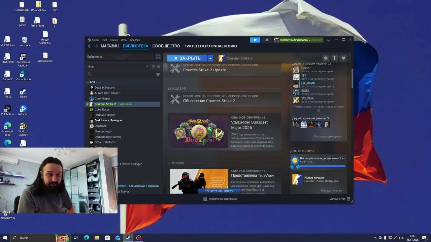Open Мои достижения link

331,191
